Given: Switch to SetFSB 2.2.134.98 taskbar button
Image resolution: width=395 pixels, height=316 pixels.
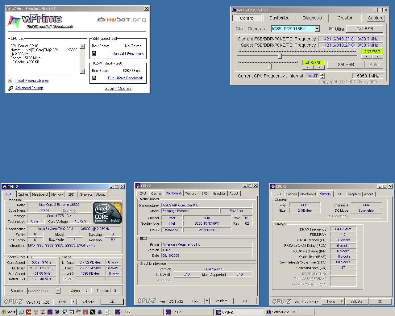Looking at the screenshot, I should click(x=289, y=312).
